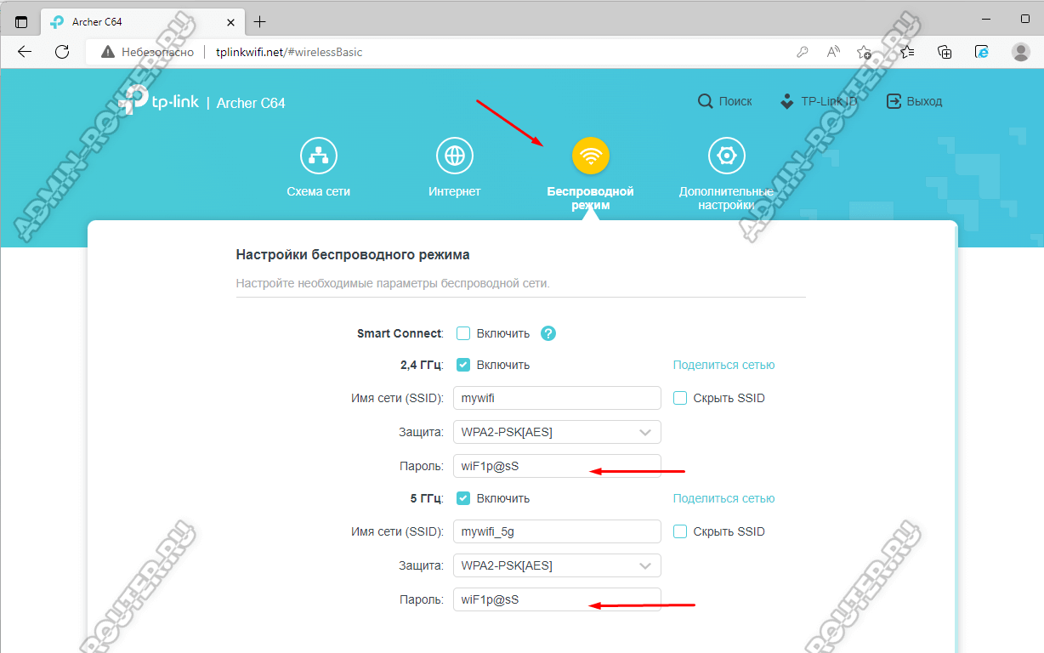Viewport: 1044px width, 653px height.
Task: Check Скрыть SSID for the 5 ГГц network
Action: tap(680, 531)
